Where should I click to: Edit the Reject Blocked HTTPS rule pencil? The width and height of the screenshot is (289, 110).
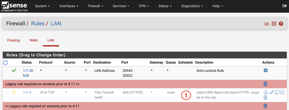(272, 92)
